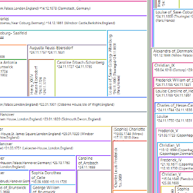Click (Sophia) Charlotte entry
The height and width of the screenshot is (193, 193).
129,133
